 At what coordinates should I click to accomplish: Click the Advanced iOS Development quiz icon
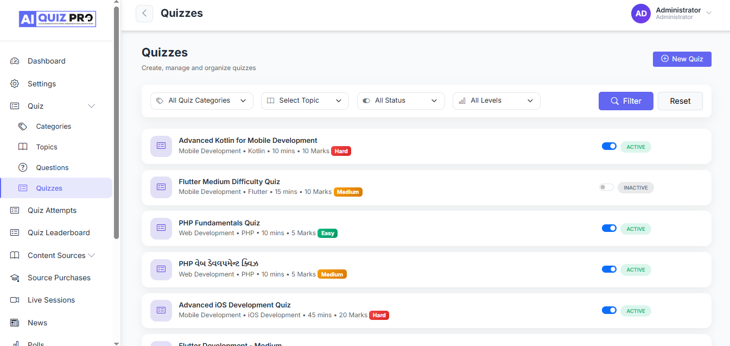(x=161, y=310)
